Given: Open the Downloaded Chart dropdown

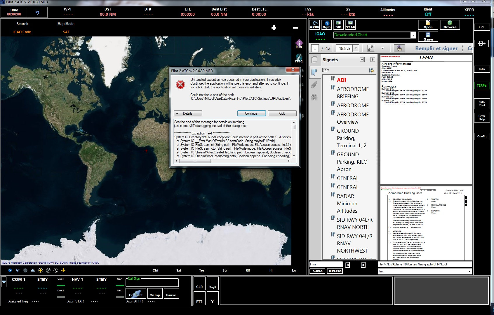Looking at the screenshot, I should [414, 35].
